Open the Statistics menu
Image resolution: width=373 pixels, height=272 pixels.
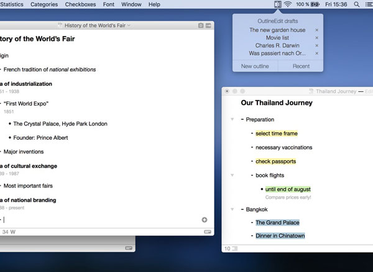12,4
